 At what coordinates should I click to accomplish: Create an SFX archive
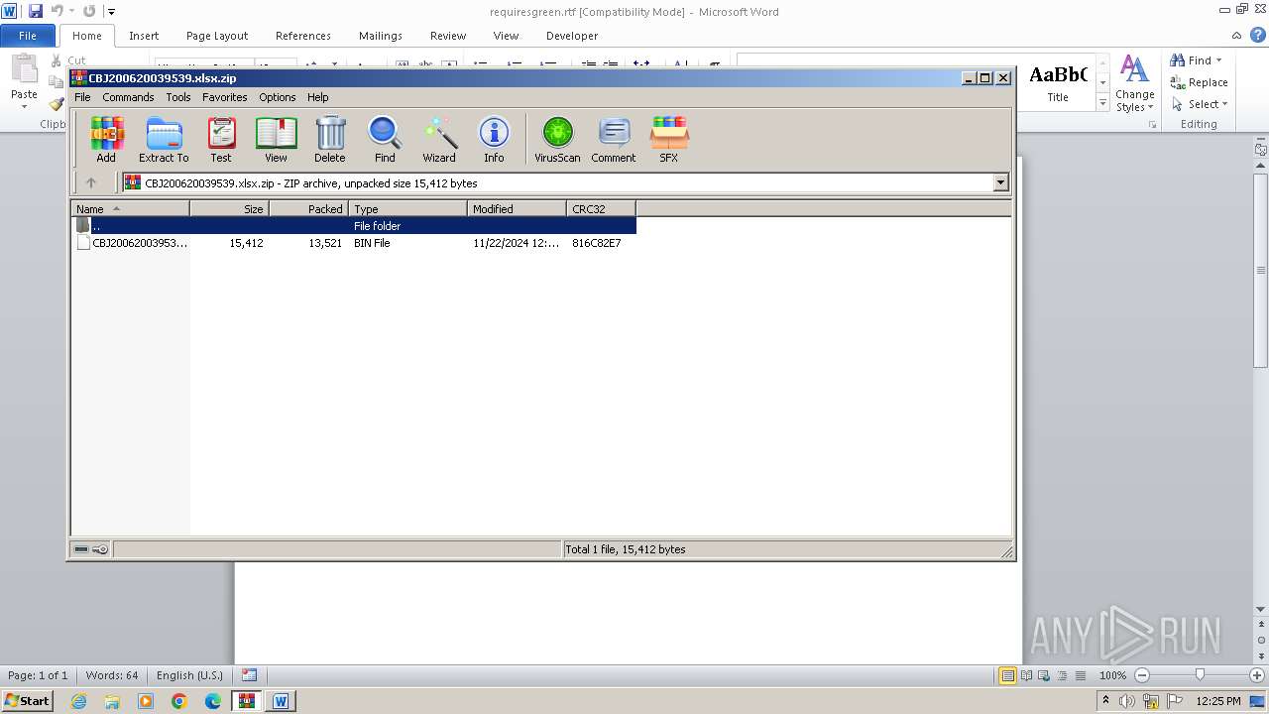coord(669,140)
